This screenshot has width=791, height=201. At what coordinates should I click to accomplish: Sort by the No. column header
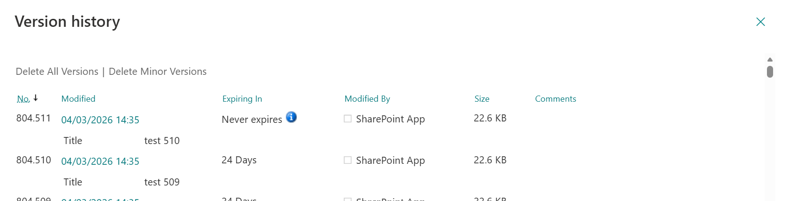(23, 99)
